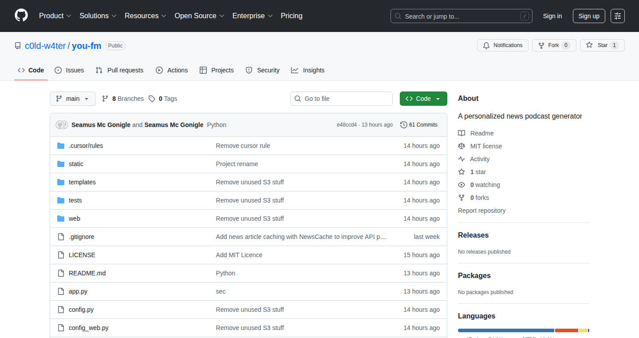Open the green Code dropdown button
Screen dimensions: 639x338
[423, 99]
